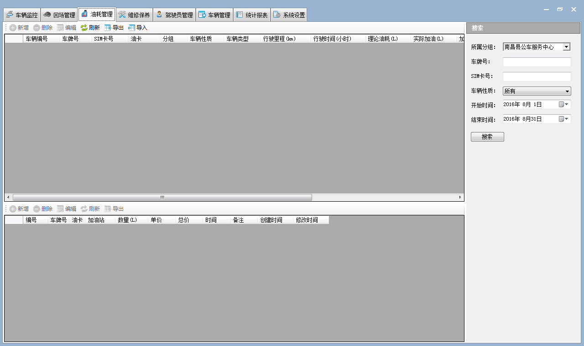Image resolution: width=584 pixels, height=346 pixels.
Task: Click the horizontal scrollbar right arrow
Action: (460, 198)
